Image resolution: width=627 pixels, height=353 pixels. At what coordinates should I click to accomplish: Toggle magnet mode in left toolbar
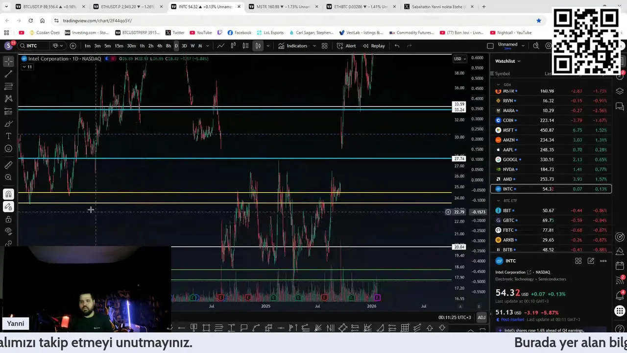click(8, 194)
